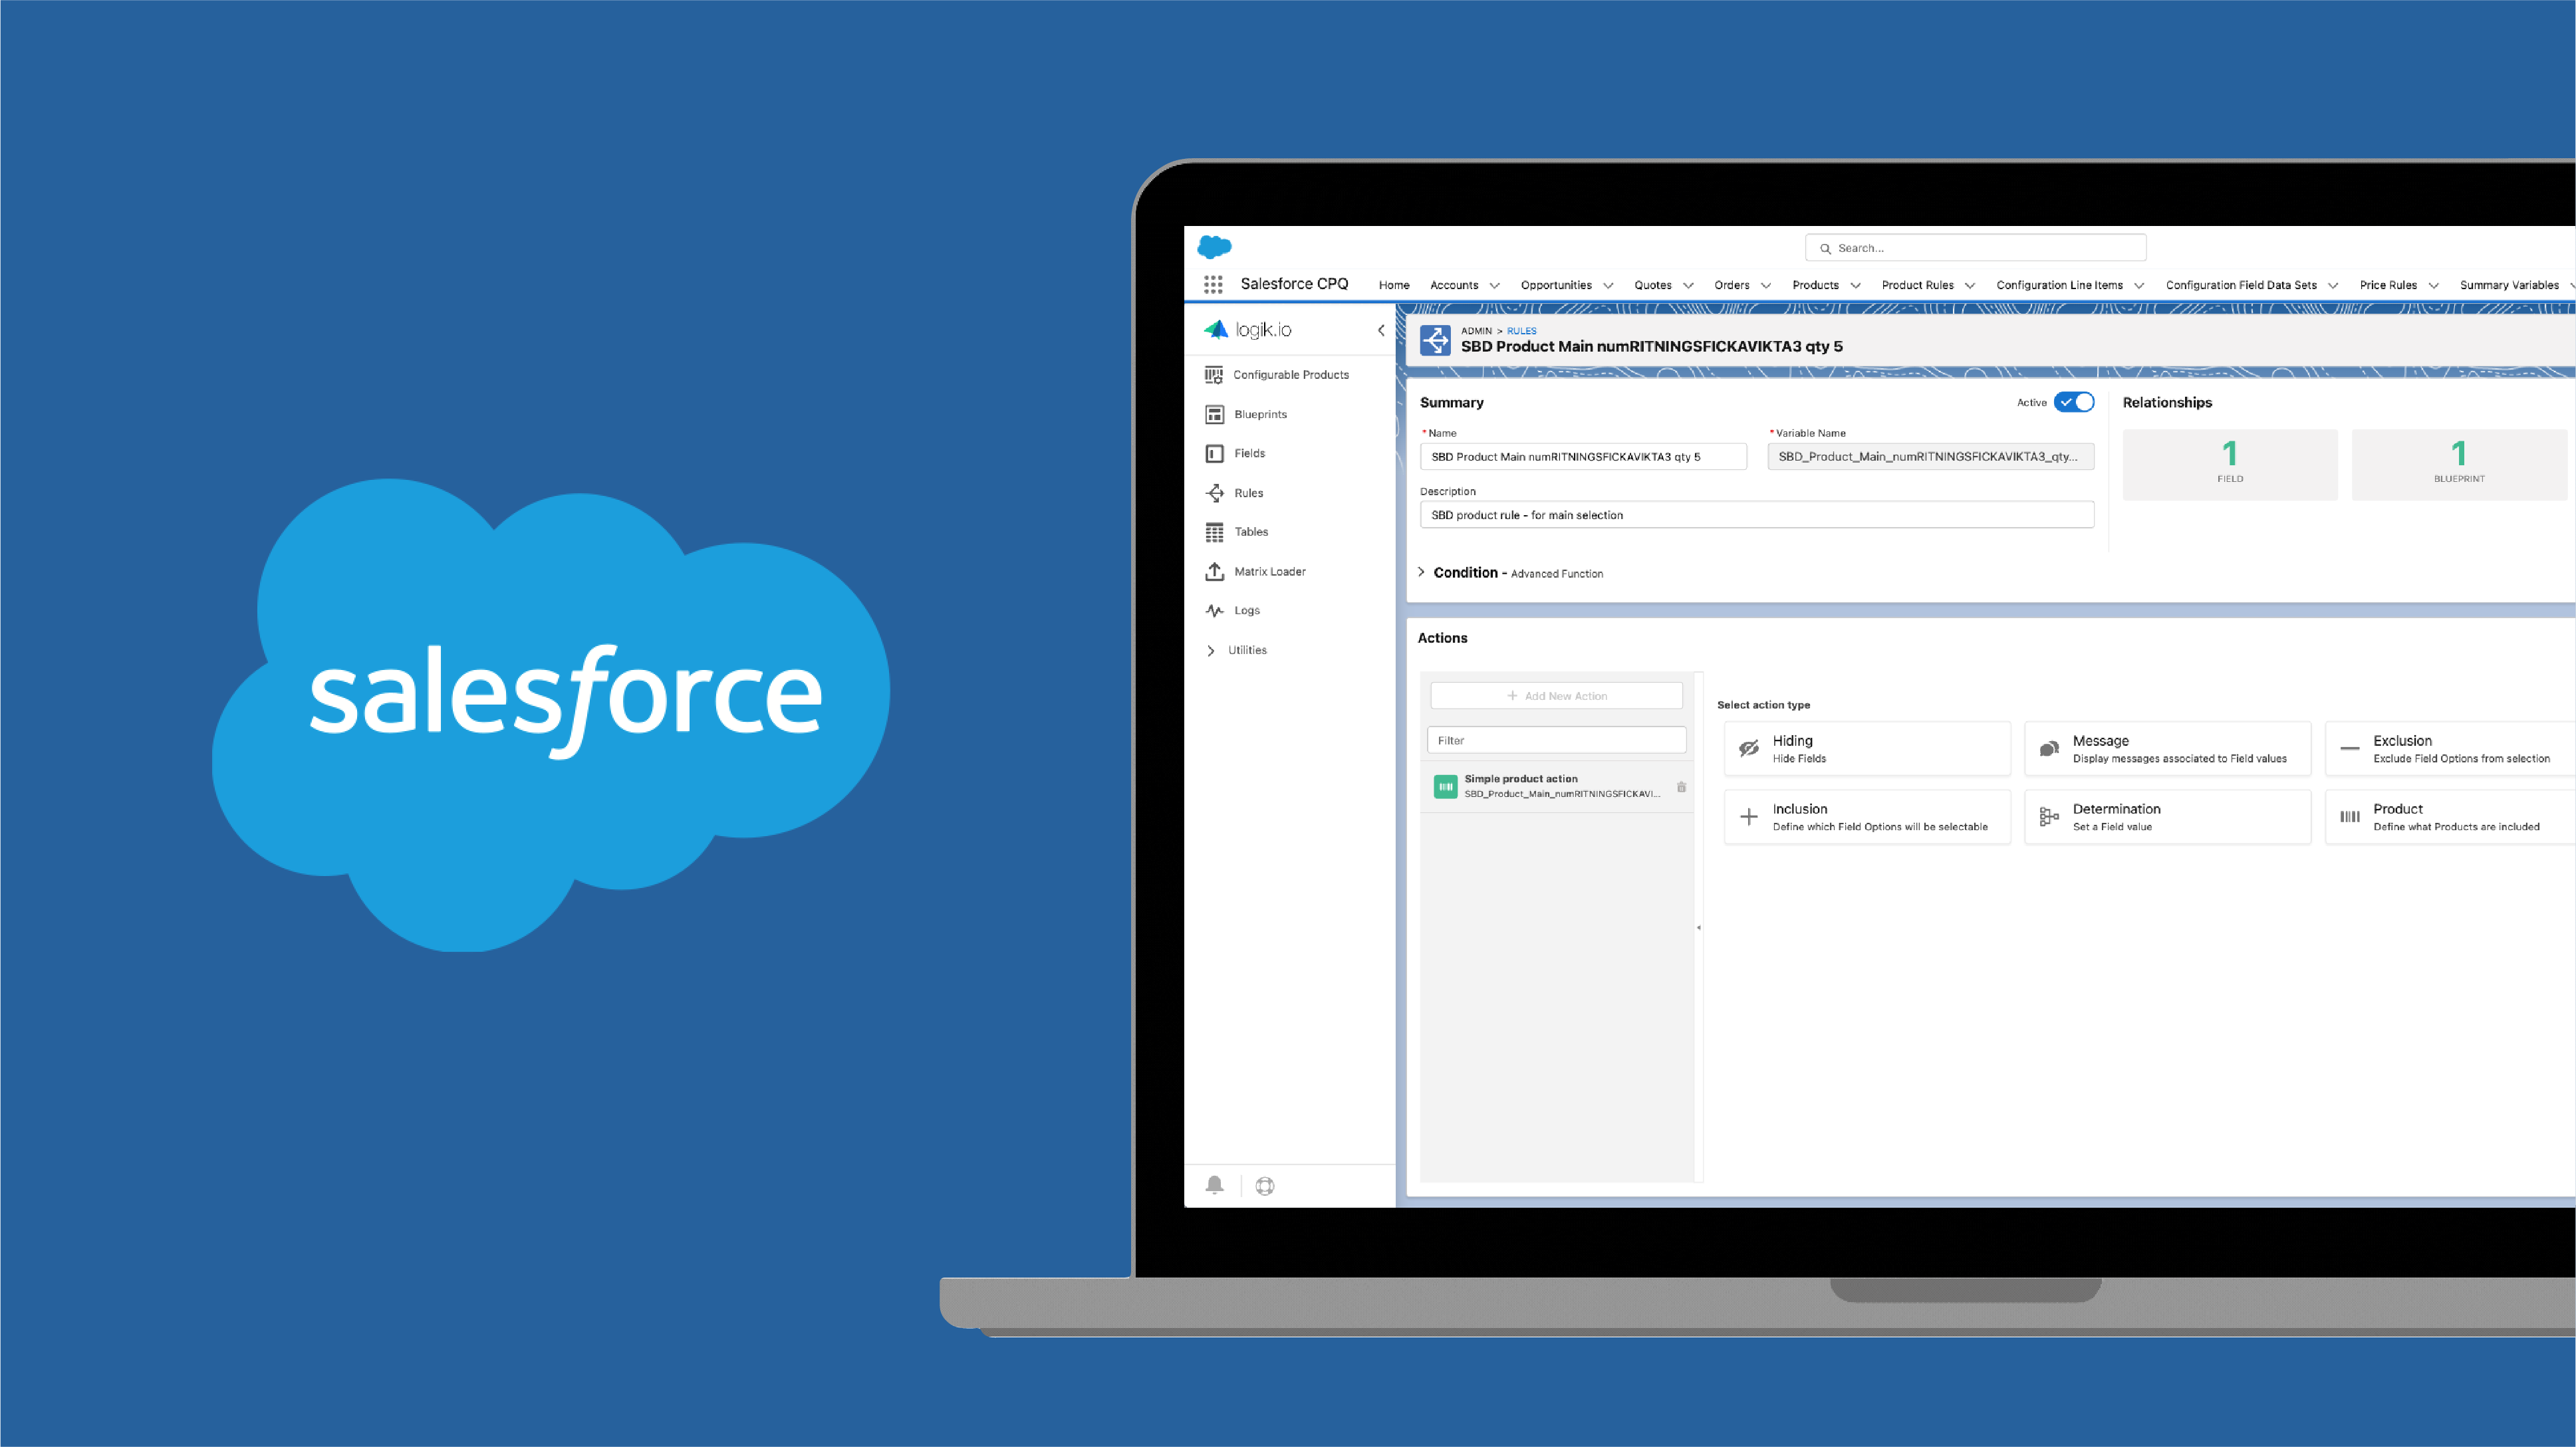The height and width of the screenshot is (1447, 2576).
Task: Click the green Simple product action icon
Action: coord(1445,788)
